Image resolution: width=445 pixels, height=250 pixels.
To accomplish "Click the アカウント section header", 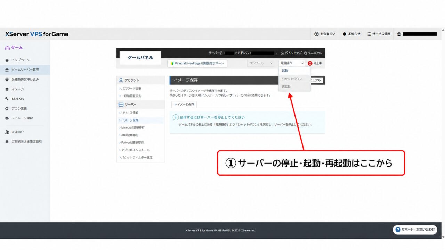I will click(x=140, y=80).
